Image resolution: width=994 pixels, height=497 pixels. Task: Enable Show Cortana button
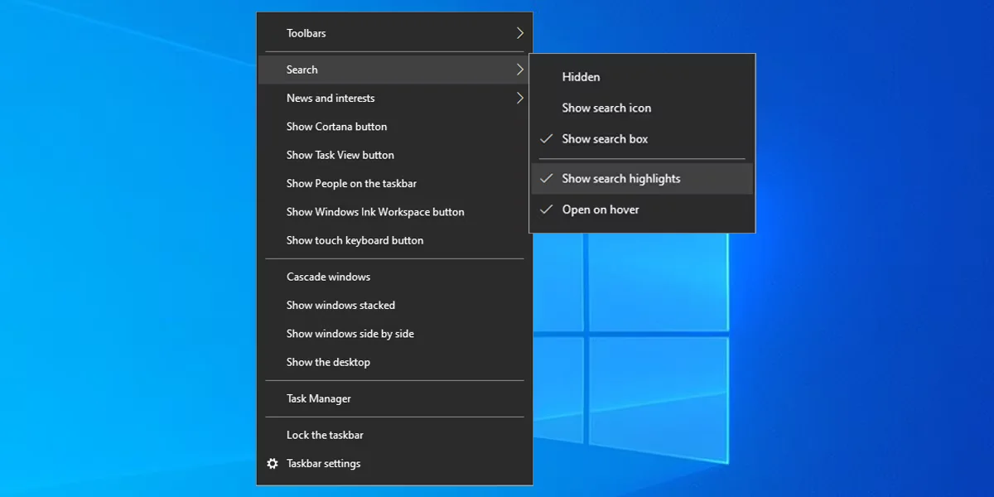(x=336, y=127)
